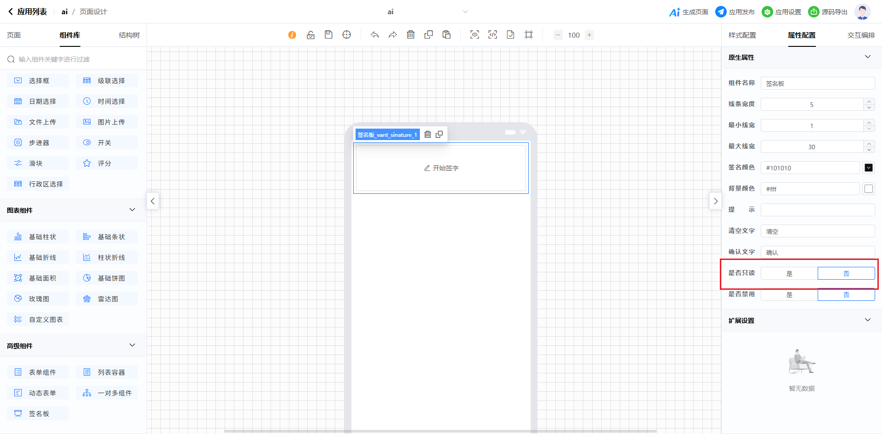Click 源码导出 in the header
The height and width of the screenshot is (434, 882).
click(828, 12)
